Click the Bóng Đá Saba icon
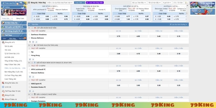 [3, 83]
